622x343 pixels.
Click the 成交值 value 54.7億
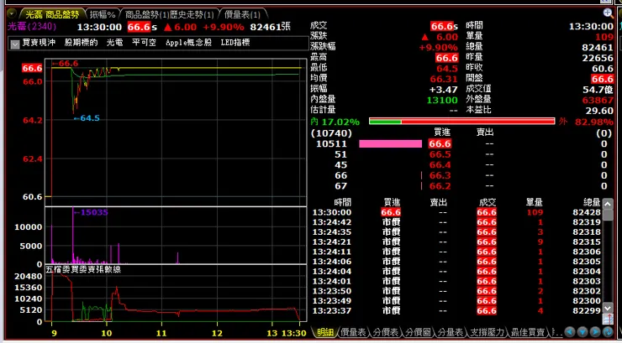598,90
